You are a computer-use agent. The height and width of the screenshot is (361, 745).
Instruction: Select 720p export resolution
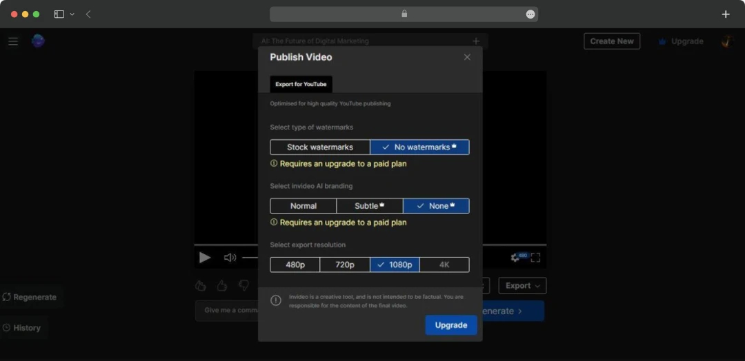(345, 265)
